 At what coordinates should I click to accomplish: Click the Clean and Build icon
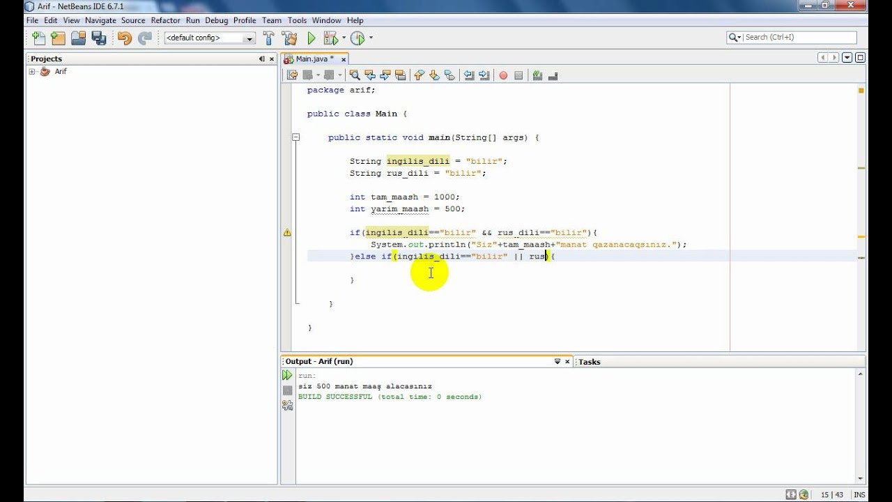coord(290,38)
